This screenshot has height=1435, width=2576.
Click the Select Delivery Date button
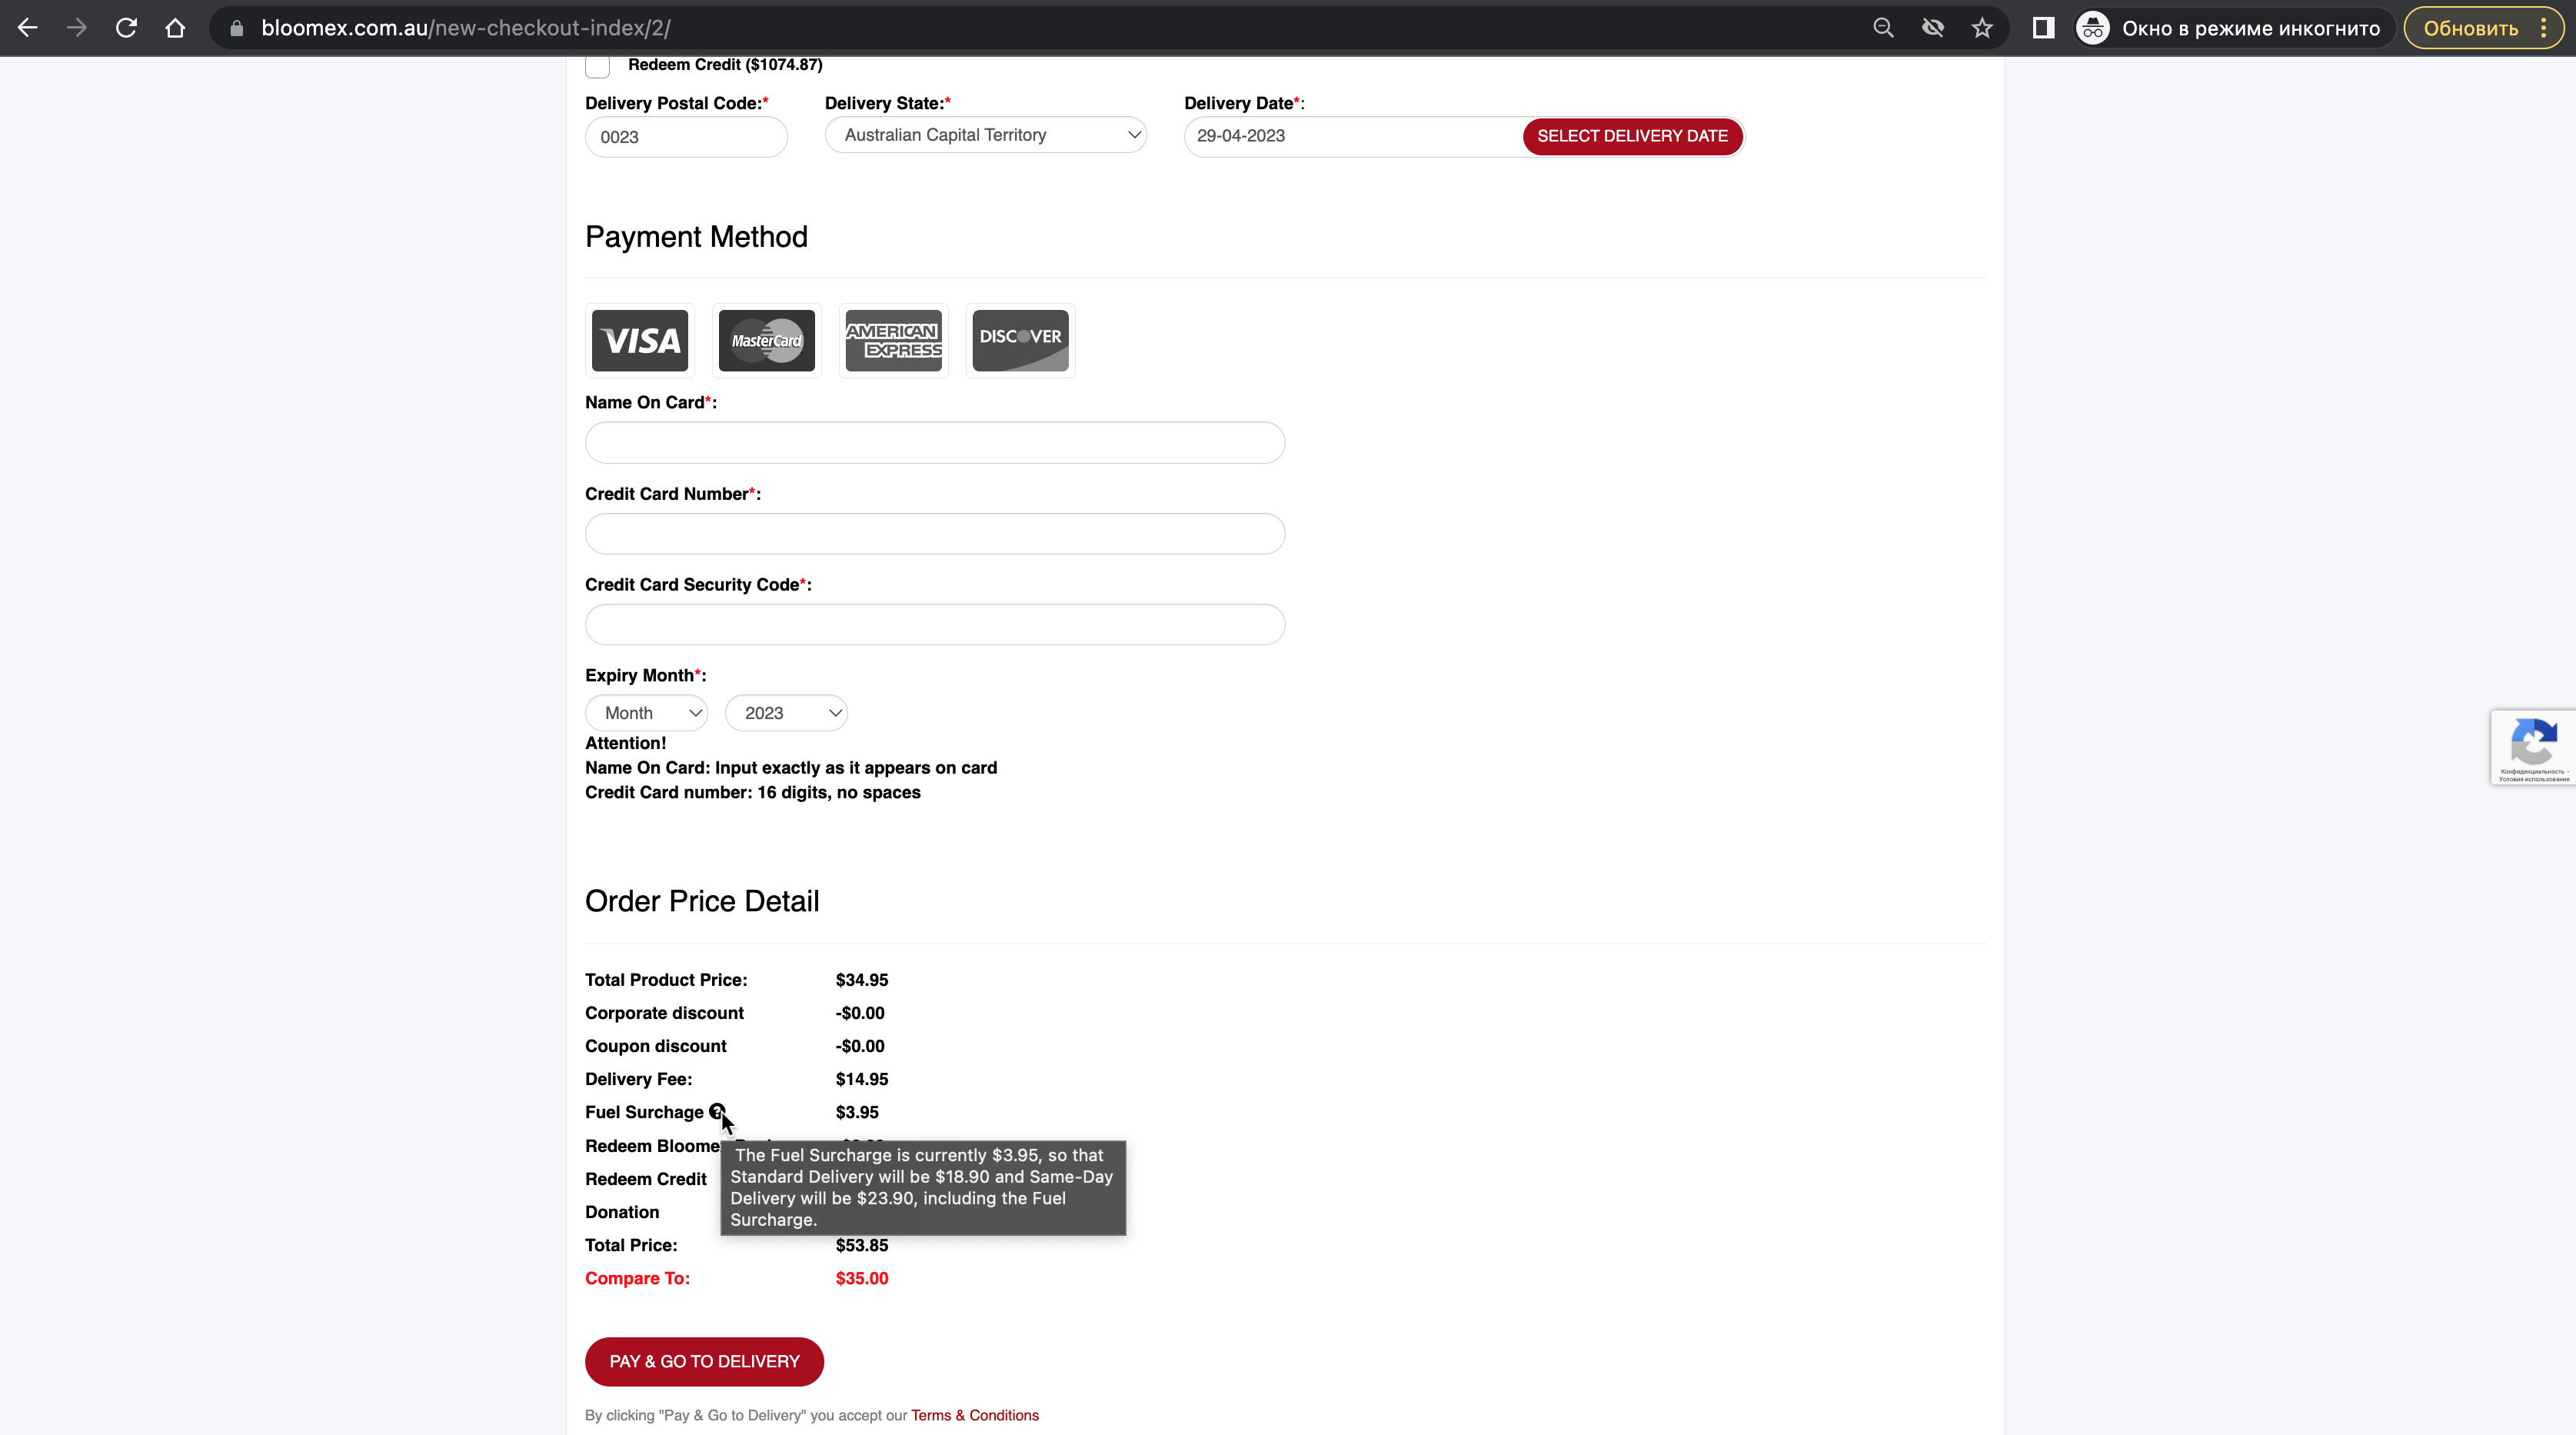coord(1632,136)
